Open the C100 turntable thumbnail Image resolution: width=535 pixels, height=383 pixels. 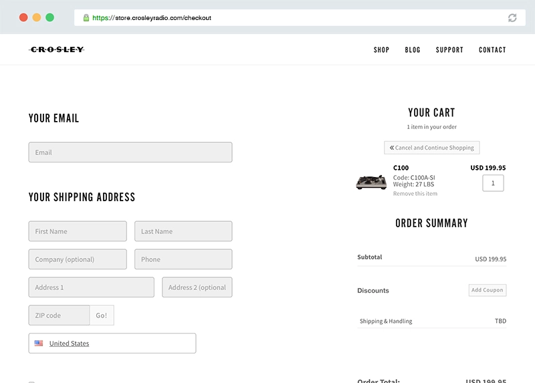coord(371,181)
